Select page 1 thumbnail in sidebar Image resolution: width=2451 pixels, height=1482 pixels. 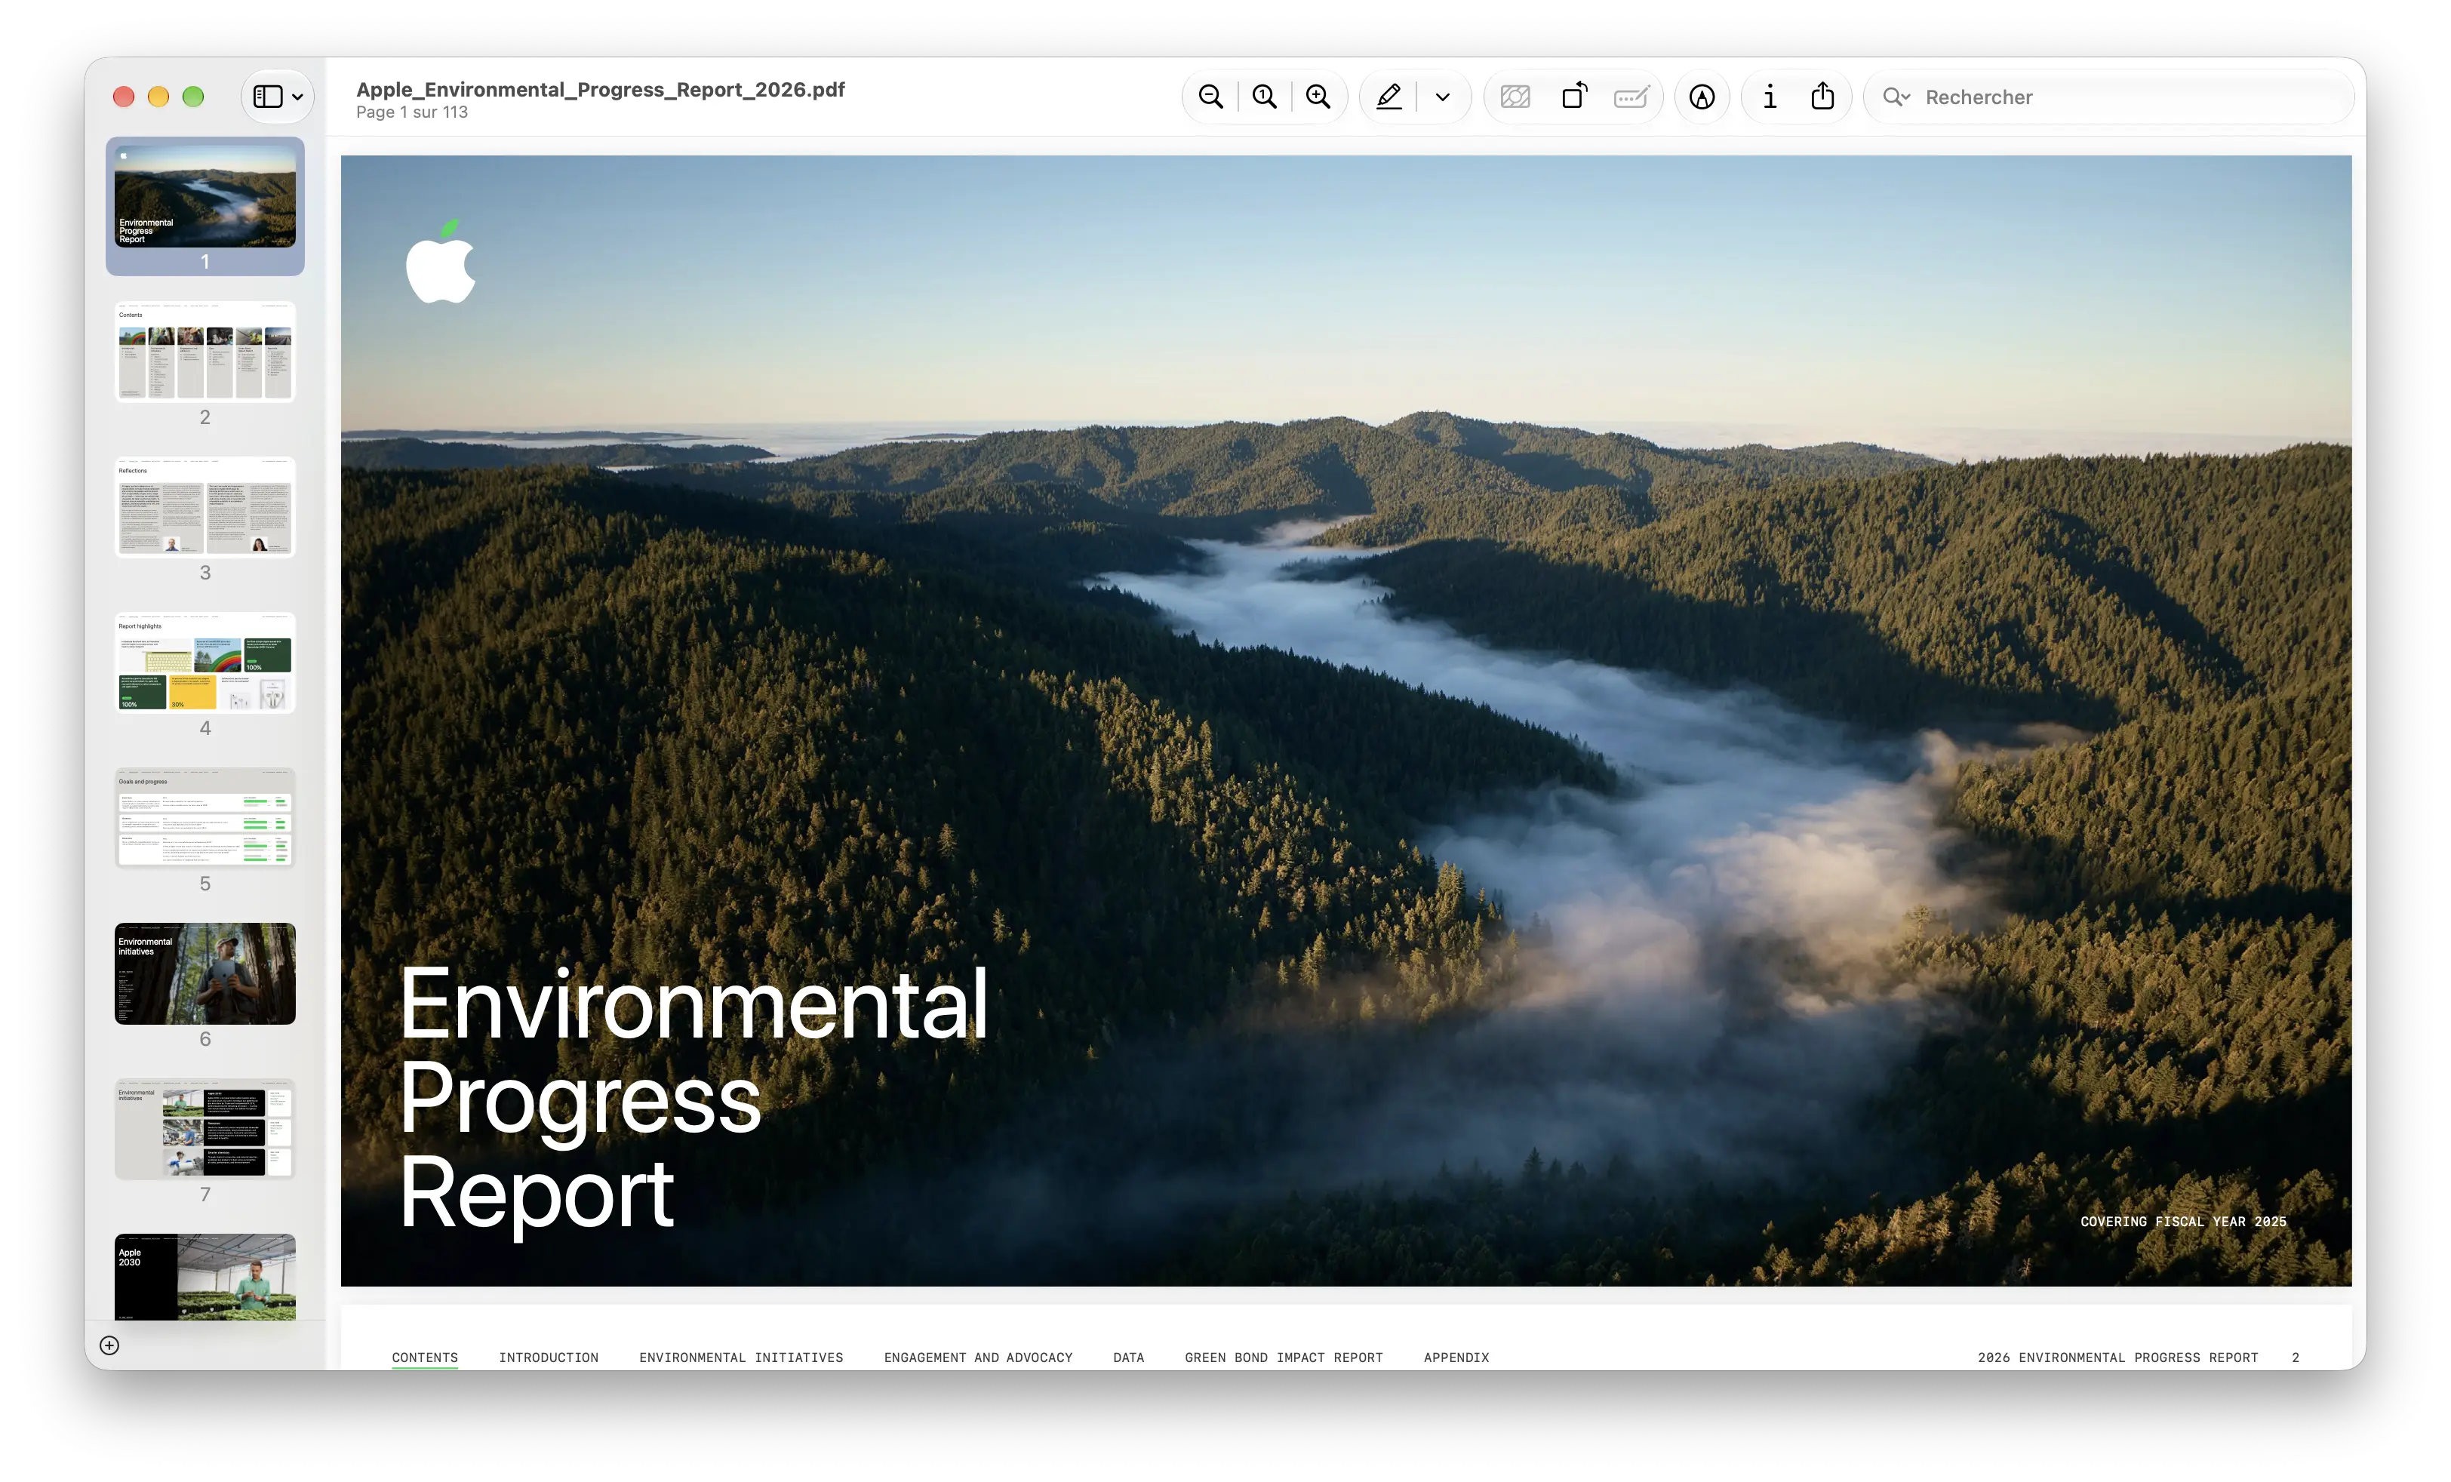205,197
